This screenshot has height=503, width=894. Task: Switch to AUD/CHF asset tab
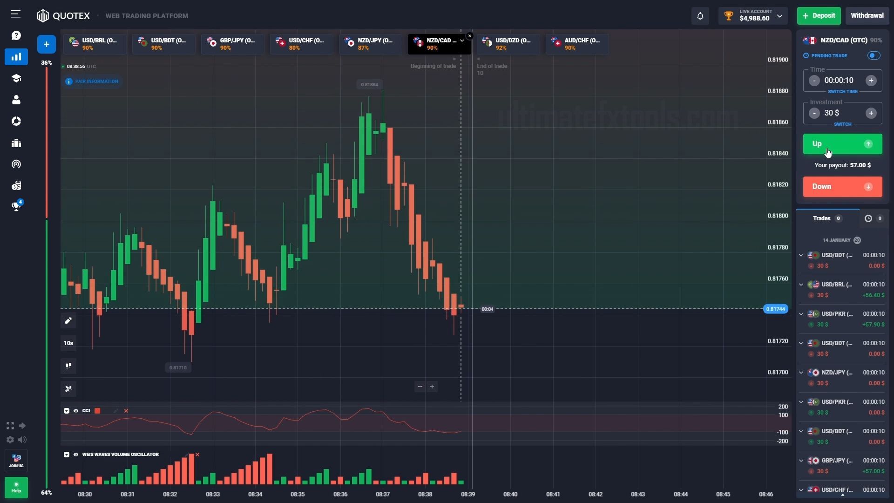click(577, 44)
